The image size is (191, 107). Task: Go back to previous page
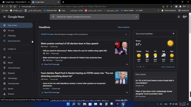(x=3, y=7)
